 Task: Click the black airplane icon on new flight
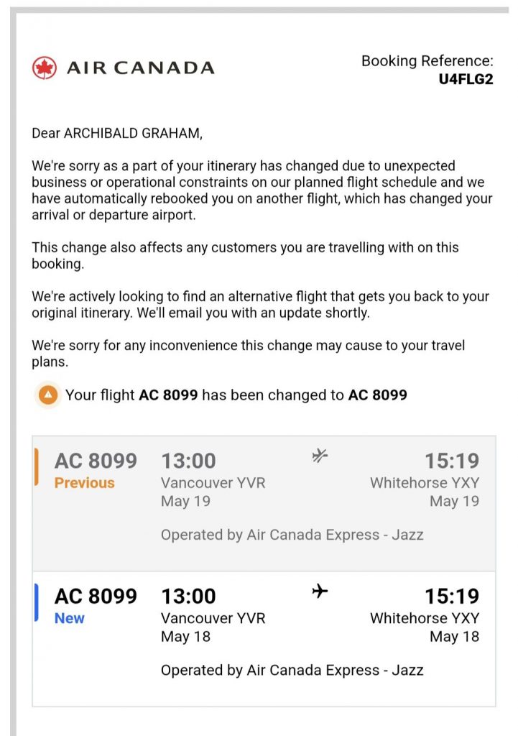(320, 591)
